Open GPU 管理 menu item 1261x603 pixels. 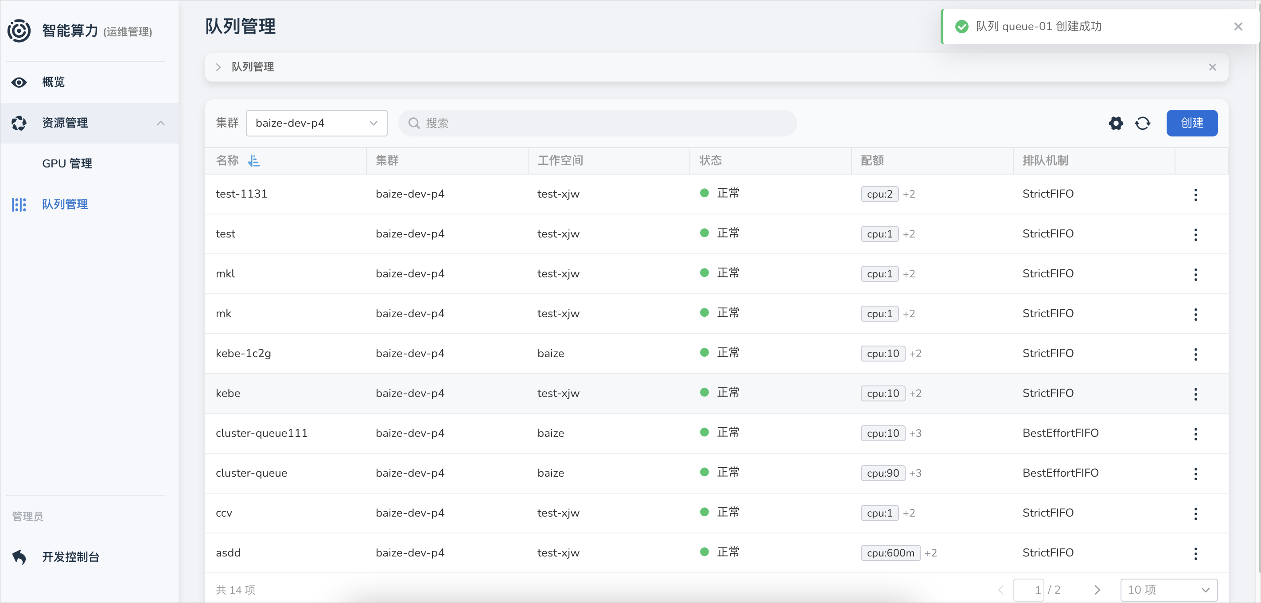tap(67, 163)
